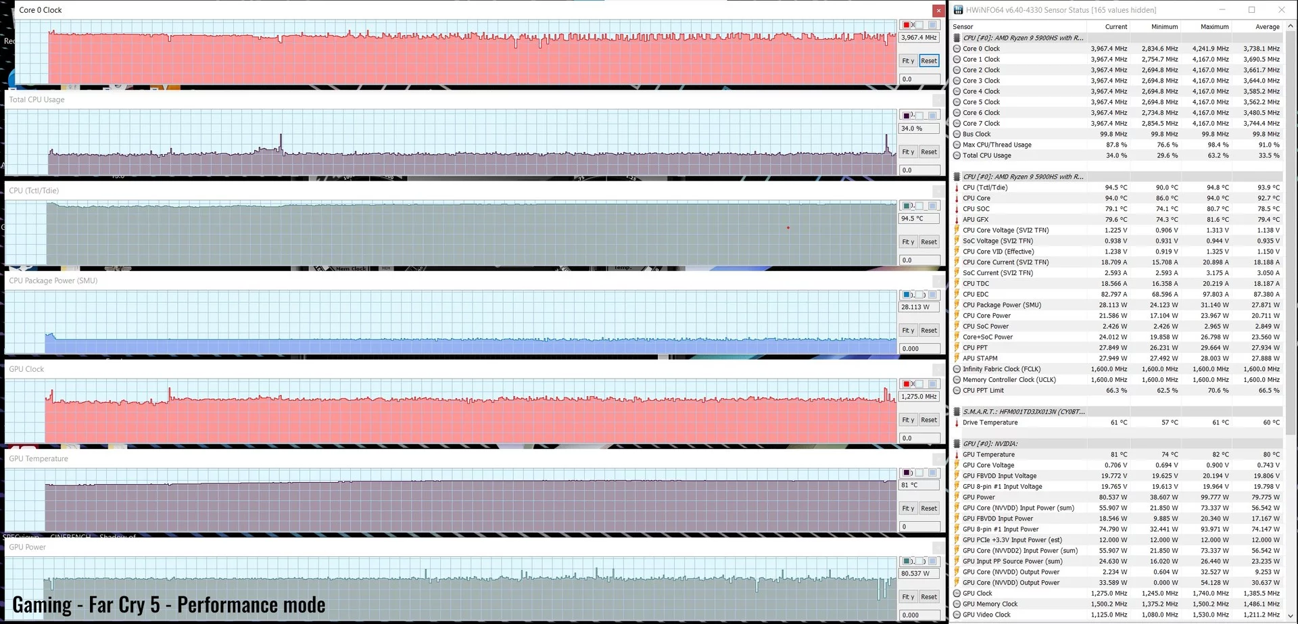Viewport: 1298px width, 624px height.
Task: Click the icon beside Max CPU/Thread Usage
Action: click(x=957, y=145)
